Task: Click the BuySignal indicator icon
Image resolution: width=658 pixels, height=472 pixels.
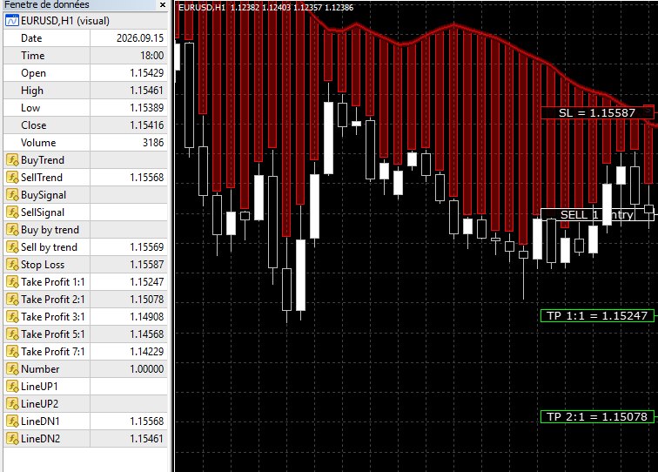Action: pyautogui.click(x=12, y=195)
